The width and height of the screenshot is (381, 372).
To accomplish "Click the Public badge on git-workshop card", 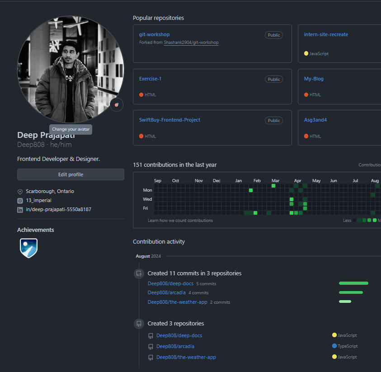I will pyautogui.click(x=274, y=35).
